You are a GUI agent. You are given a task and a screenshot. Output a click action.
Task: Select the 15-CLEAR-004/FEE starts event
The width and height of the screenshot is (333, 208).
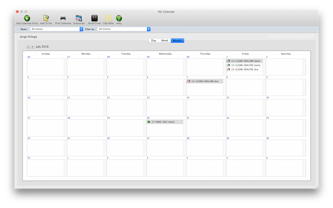click(x=244, y=65)
